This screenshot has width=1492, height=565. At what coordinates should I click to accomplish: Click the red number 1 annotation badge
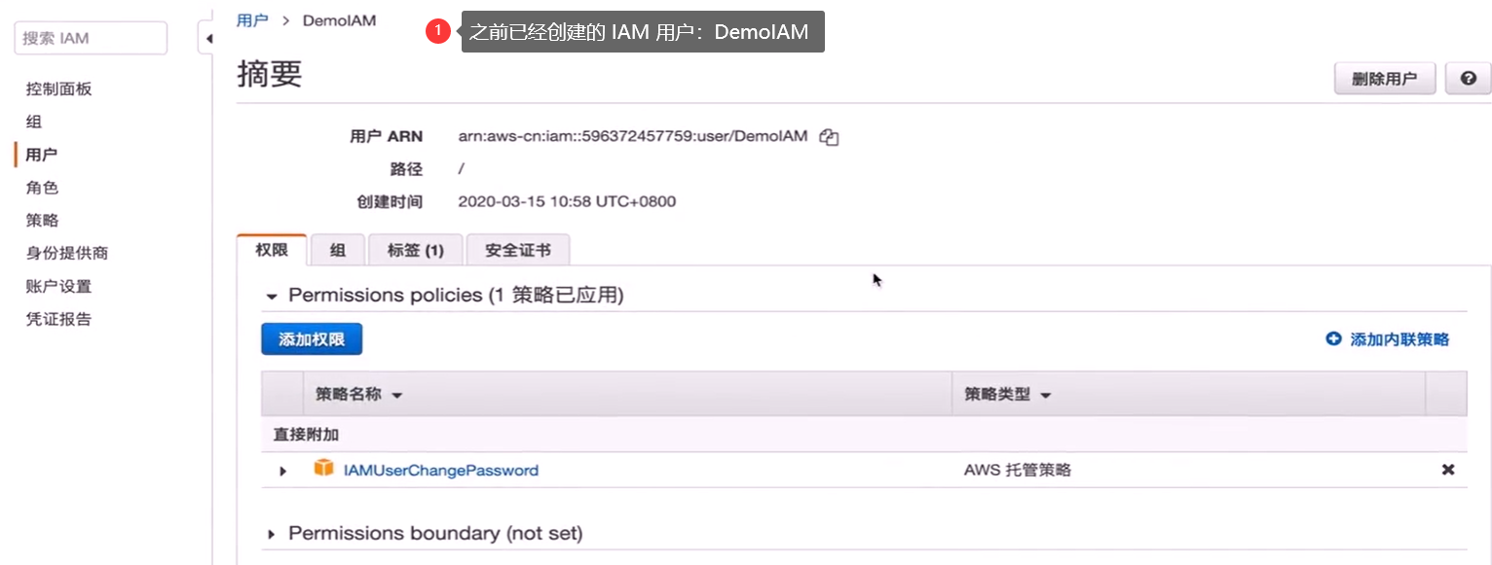point(437,32)
